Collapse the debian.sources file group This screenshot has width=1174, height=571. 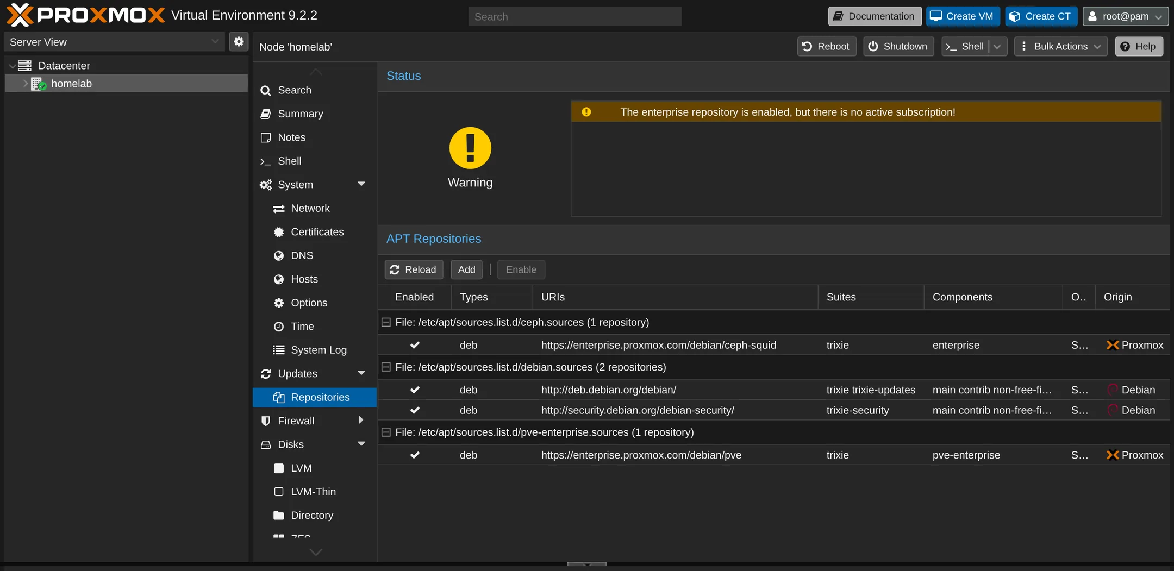pos(386,367)
